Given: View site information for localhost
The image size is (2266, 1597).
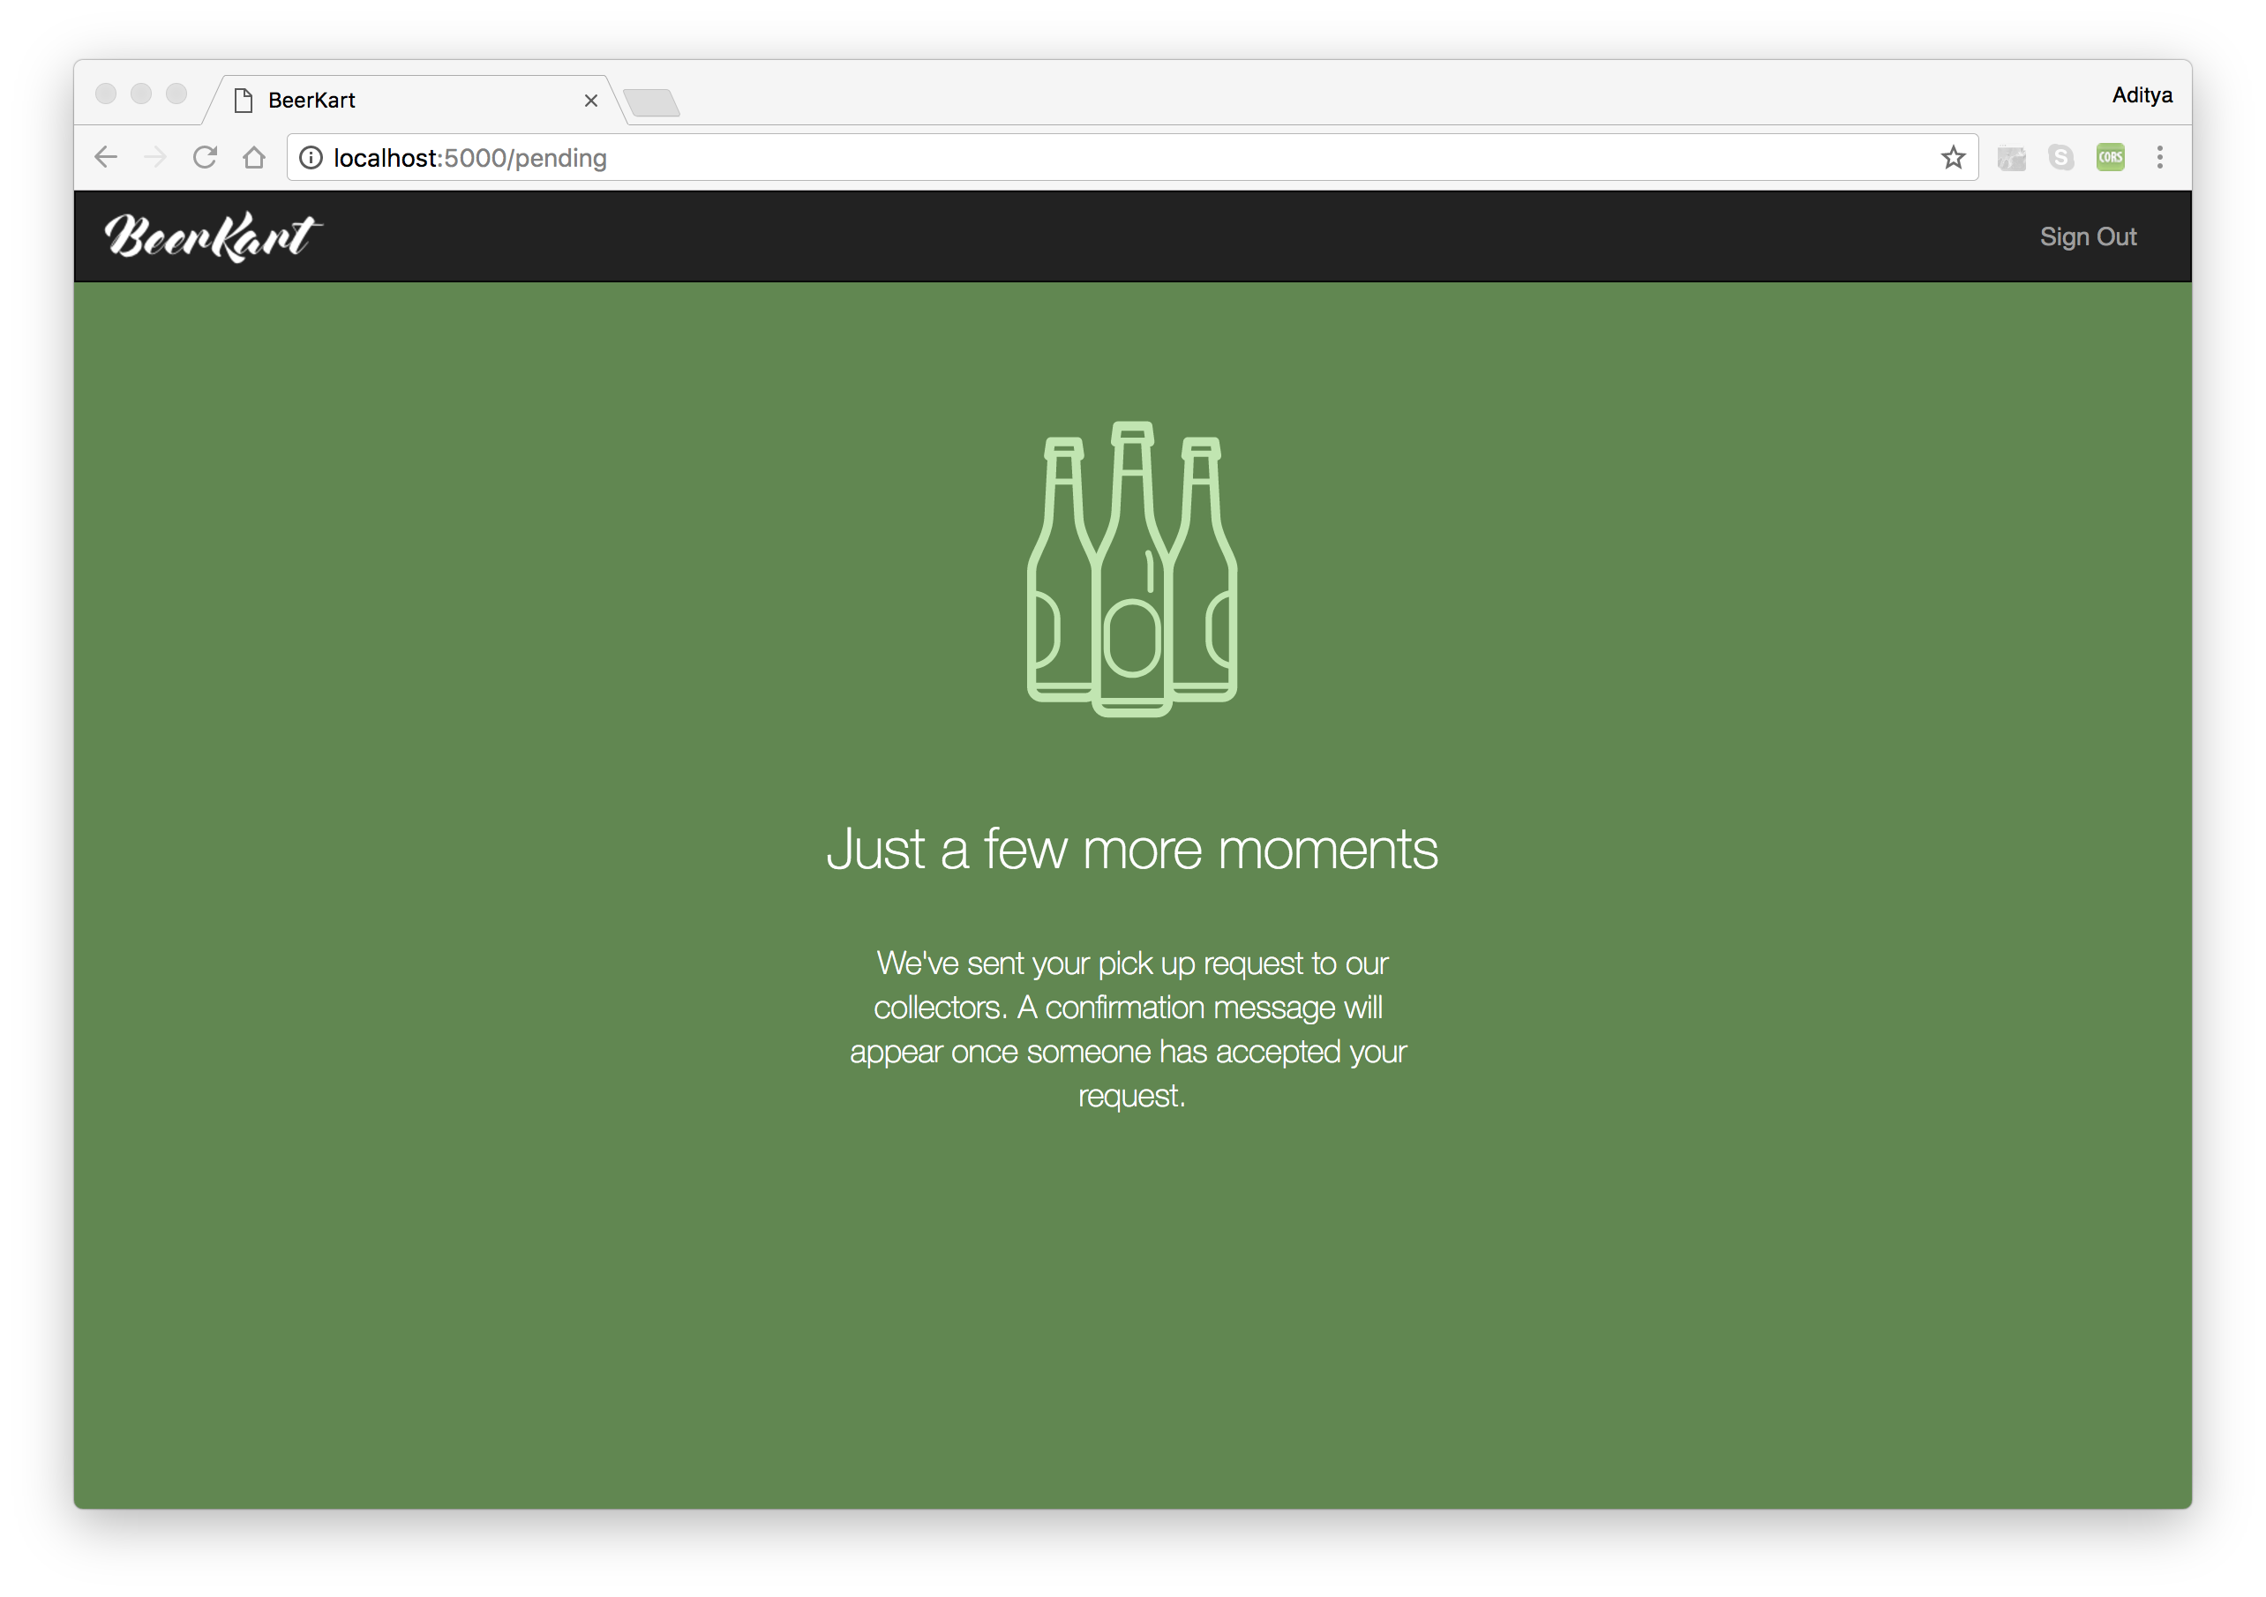Looking at the screenshot, I should [311, 158].
